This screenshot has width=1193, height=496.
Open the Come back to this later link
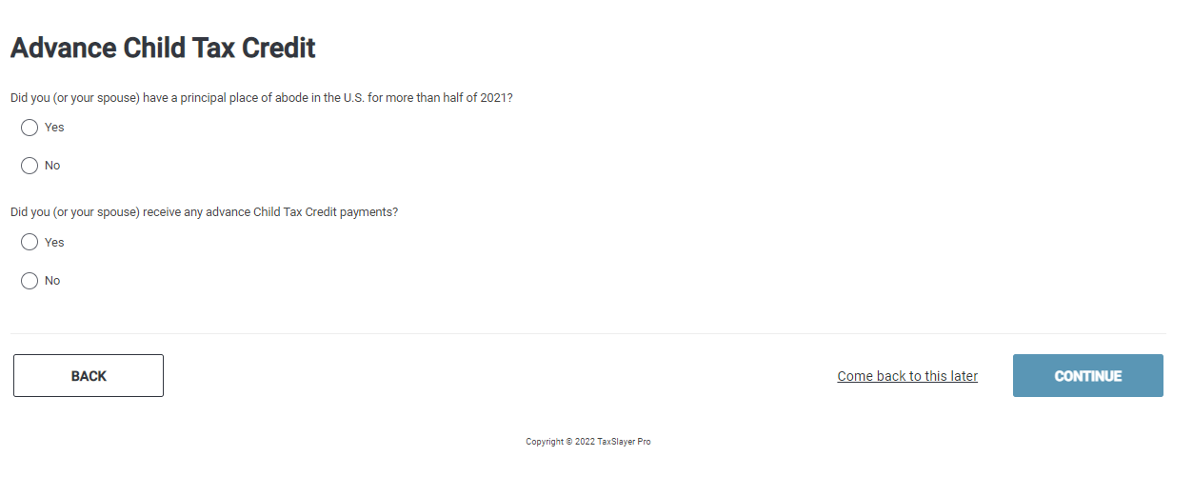pyautogui.click(x=907, y=376)
